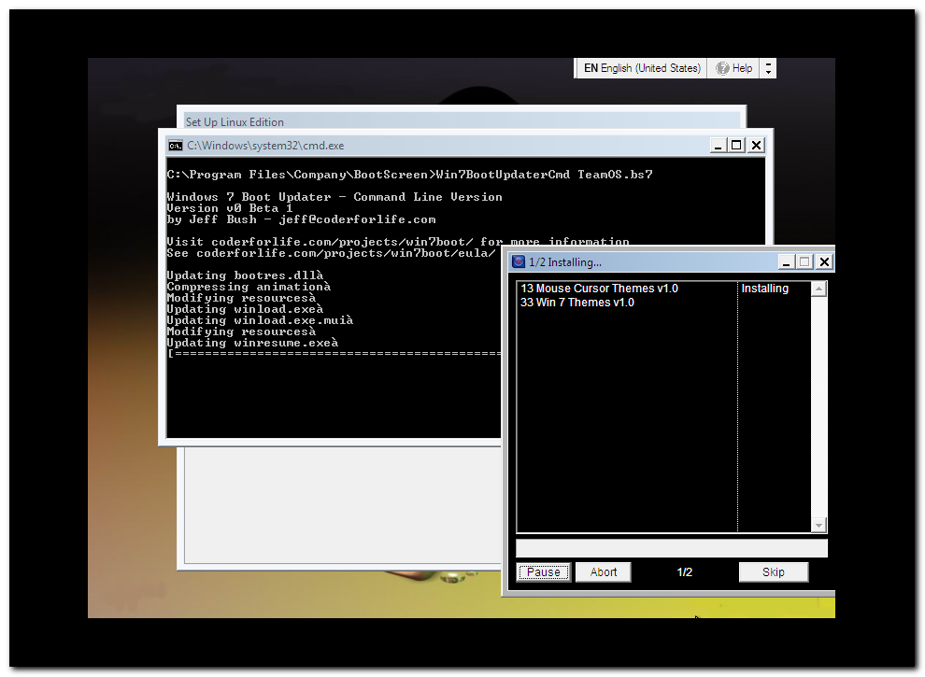The width and height of the screenshot is (925, 677).
Task: Click the C:\Windows\system32\cmd.exe title text
Action: point(264,146)
